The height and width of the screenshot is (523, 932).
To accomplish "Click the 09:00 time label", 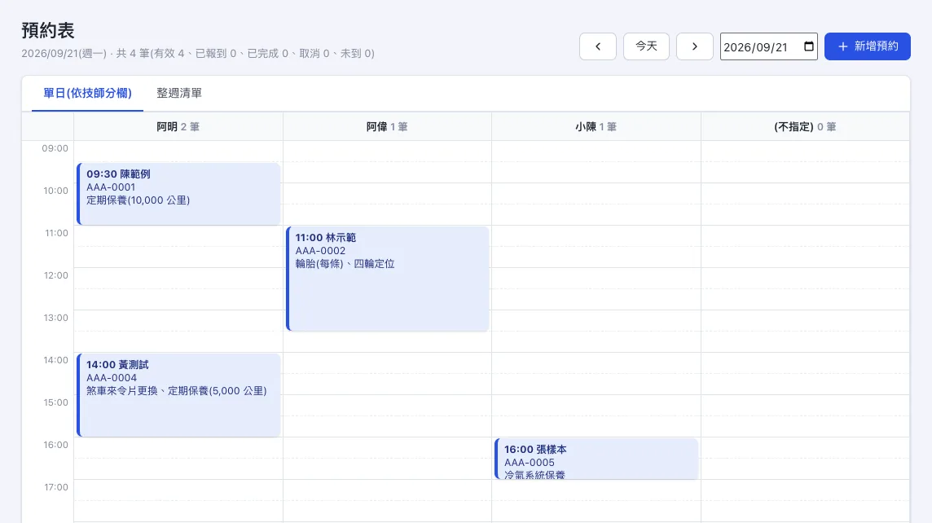I will pos(55,148).
